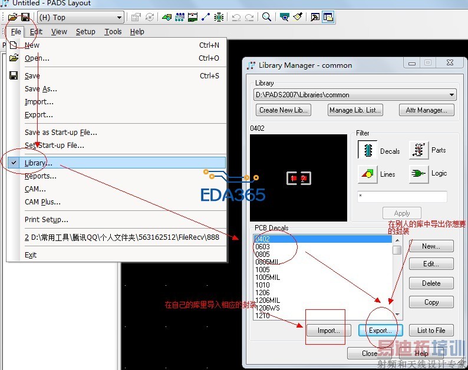Image resolution: width=468 pixels, height=370 pixels.
Task: Click the Redraw brush icon
Action: click(298, 17)
